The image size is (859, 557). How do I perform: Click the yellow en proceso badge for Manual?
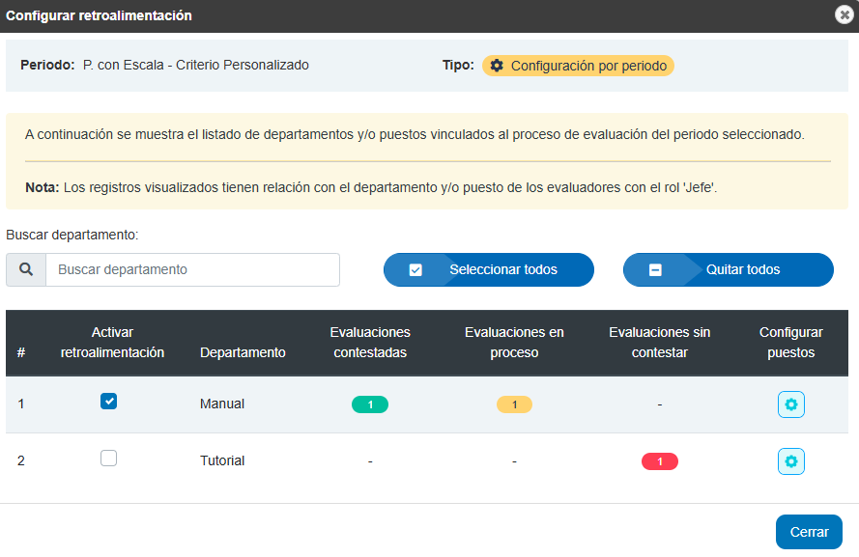pos(514,404)
